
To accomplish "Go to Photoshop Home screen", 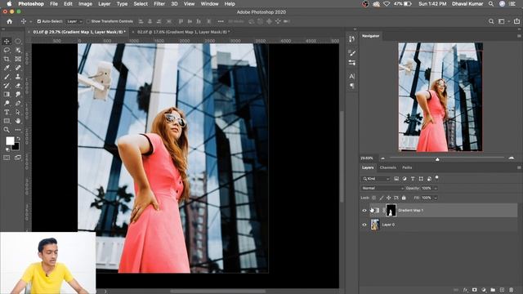I will (9, 21).
